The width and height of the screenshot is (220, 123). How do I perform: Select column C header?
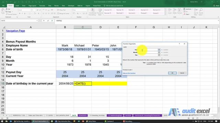[x=83, y=27]
